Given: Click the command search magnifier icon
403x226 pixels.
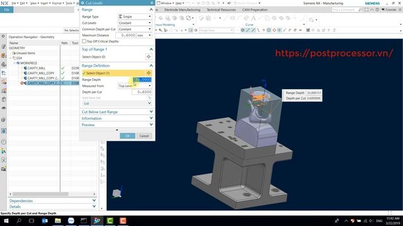Looking at the screenshot, I should pyautogui.click(x=360, y=9).
